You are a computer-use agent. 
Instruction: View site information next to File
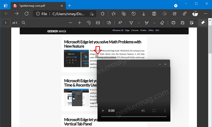click(38, 14)
